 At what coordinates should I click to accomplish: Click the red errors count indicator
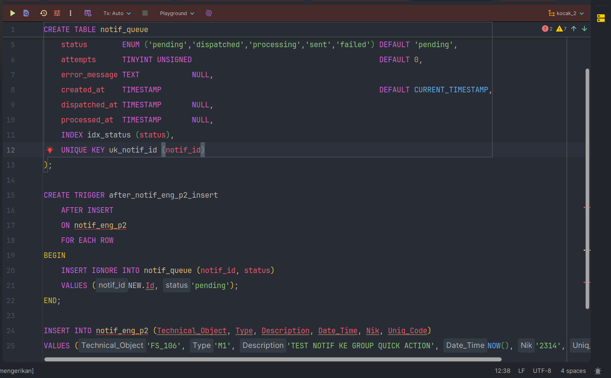click(547, 29)
